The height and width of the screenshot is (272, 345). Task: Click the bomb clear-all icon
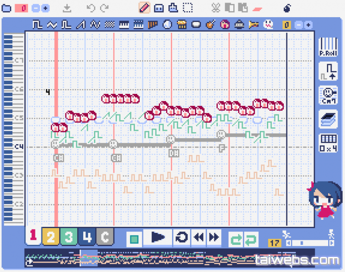(287, 8)
